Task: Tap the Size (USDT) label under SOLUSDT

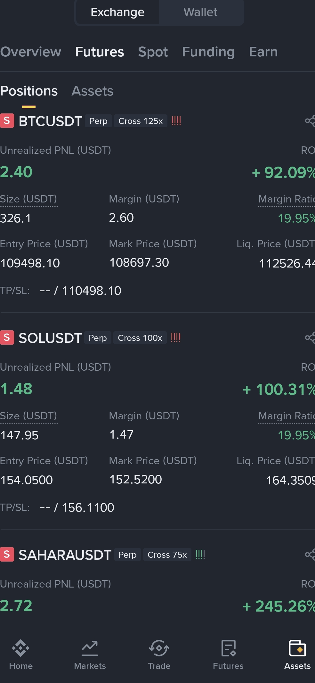Action: coord(28,416)
